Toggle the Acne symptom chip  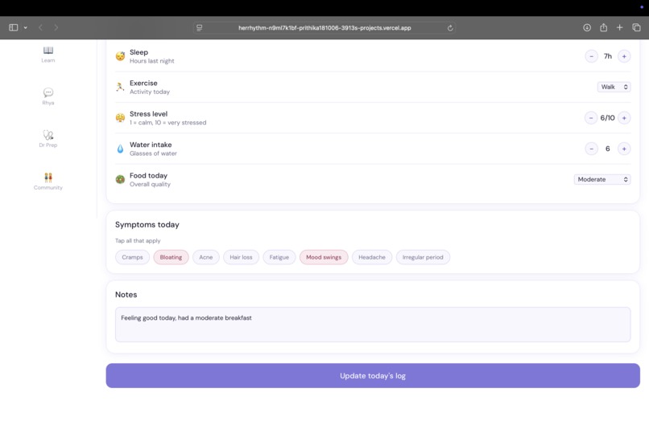205,257
